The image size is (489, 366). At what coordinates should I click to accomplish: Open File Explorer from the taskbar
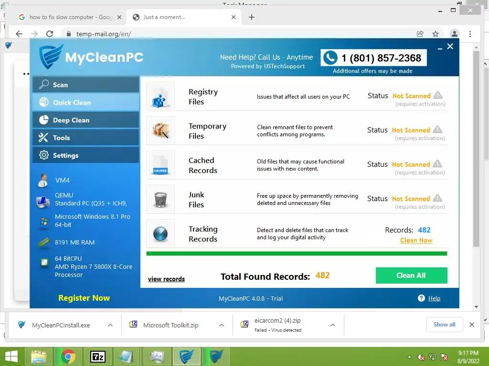(x=39, y=356)
